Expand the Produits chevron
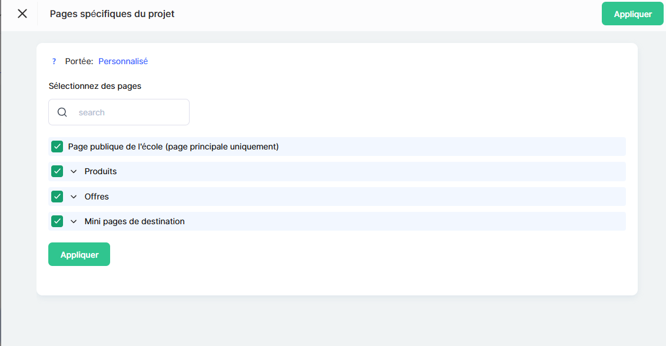 click(x=74, y=172)
